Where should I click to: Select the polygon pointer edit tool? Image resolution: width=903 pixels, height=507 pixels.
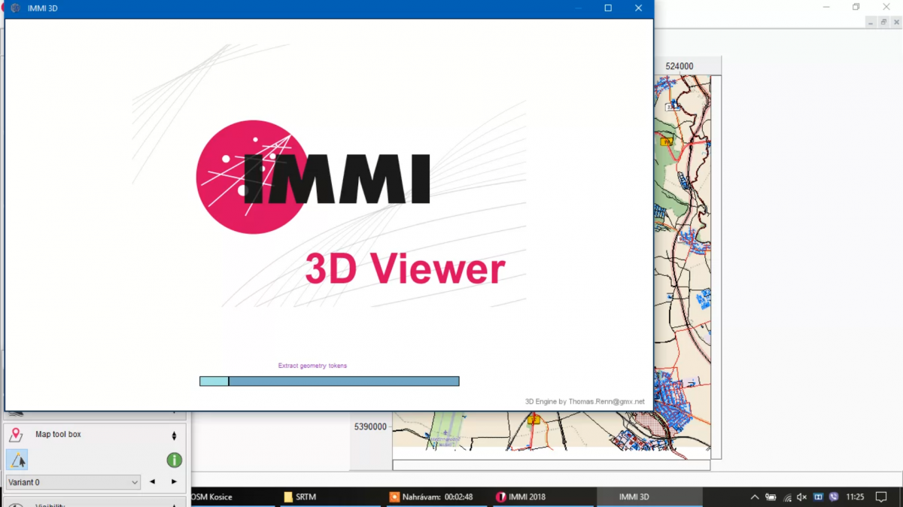(x=17, y=460)
